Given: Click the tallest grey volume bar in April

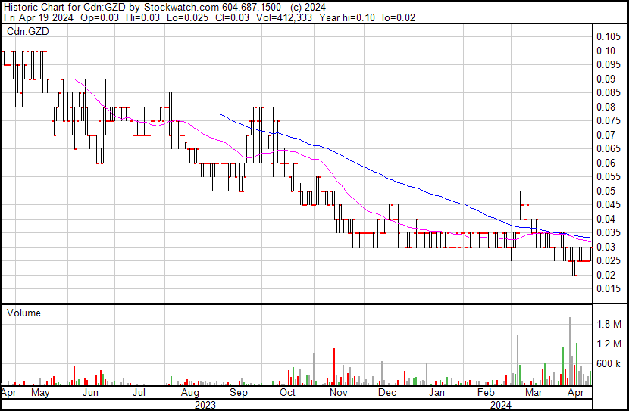Looking at the screenshot, I should click(x=570, y=351).
